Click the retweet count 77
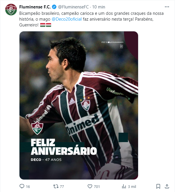Screen dimensions: 175x192 point(62,186)
